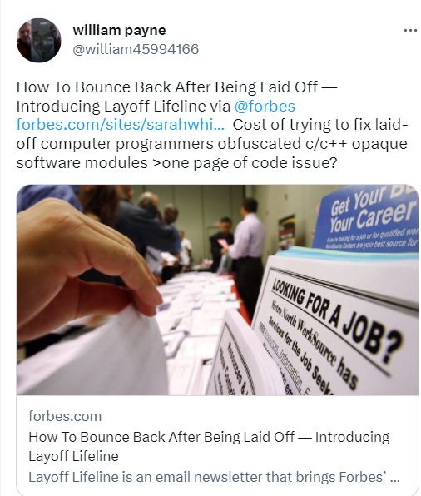Screen dimensions: 421x496
Task: Open the @william45994166 handle
Action: point(136,49)
